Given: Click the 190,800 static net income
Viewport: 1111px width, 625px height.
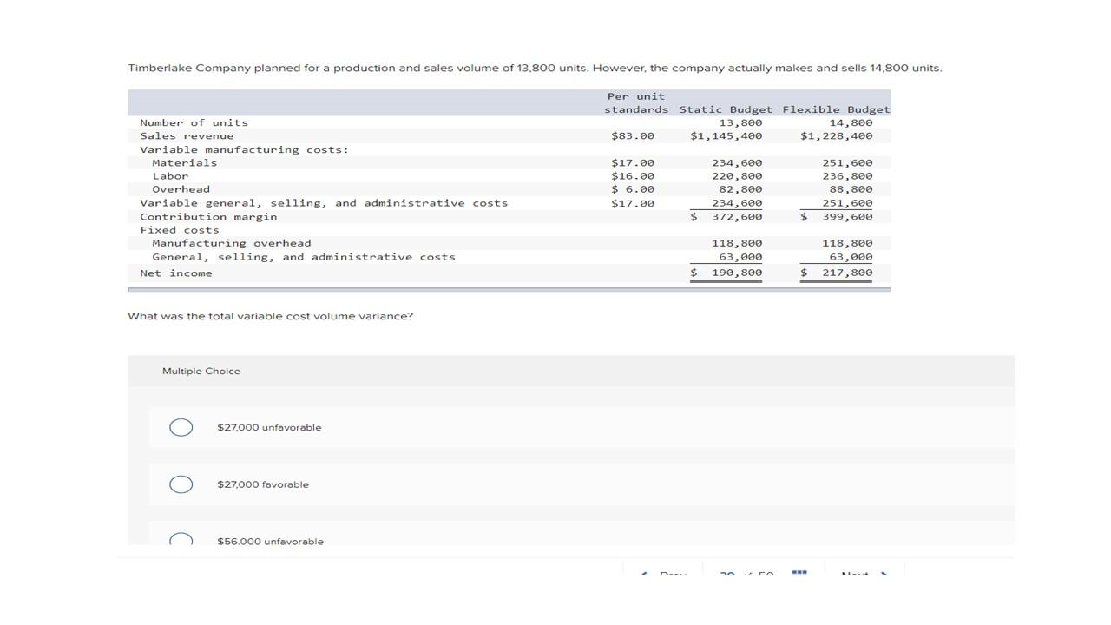Looking at the screenshot, I should 726,273.
